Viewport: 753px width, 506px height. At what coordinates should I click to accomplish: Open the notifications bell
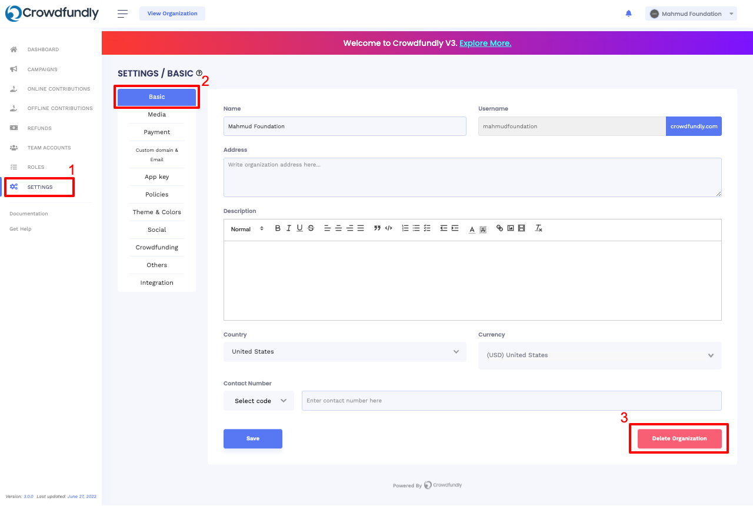pos(628,14)
